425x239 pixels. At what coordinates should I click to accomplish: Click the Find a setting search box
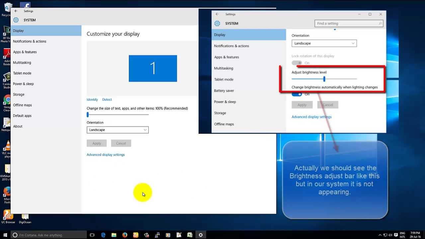coord(347,24)
